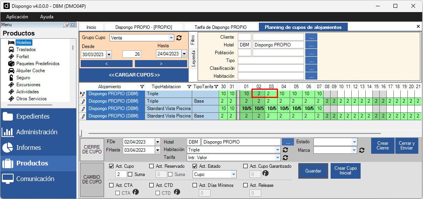
Task: Open the Ayuda menu
Action: click(x=47, y=17)
